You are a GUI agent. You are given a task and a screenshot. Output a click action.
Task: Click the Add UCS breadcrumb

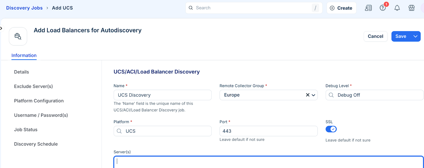tap(62, 8)
